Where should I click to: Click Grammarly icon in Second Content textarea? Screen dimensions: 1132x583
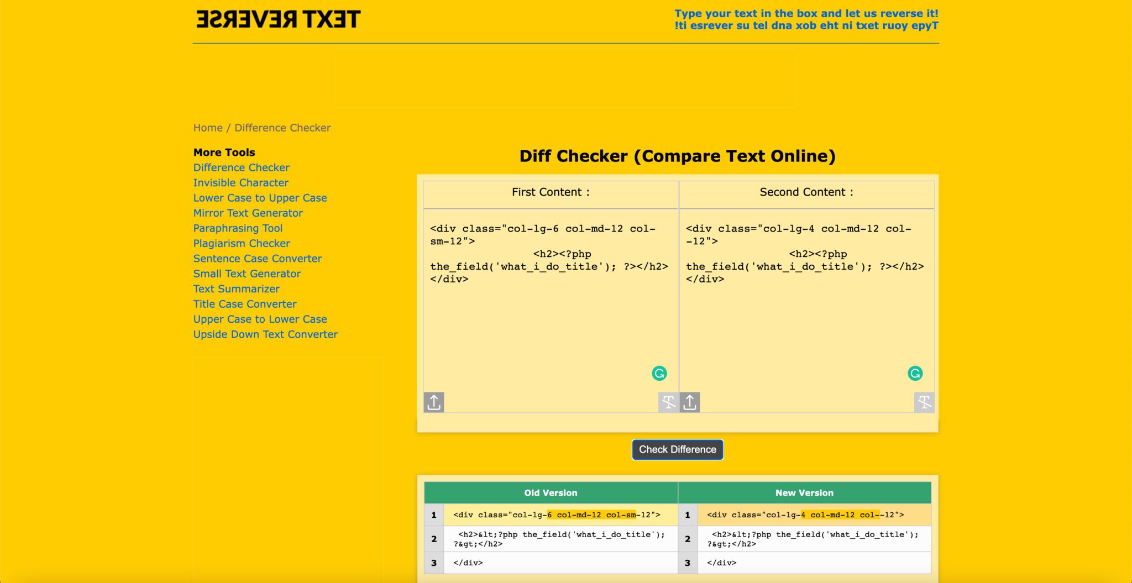915,374
